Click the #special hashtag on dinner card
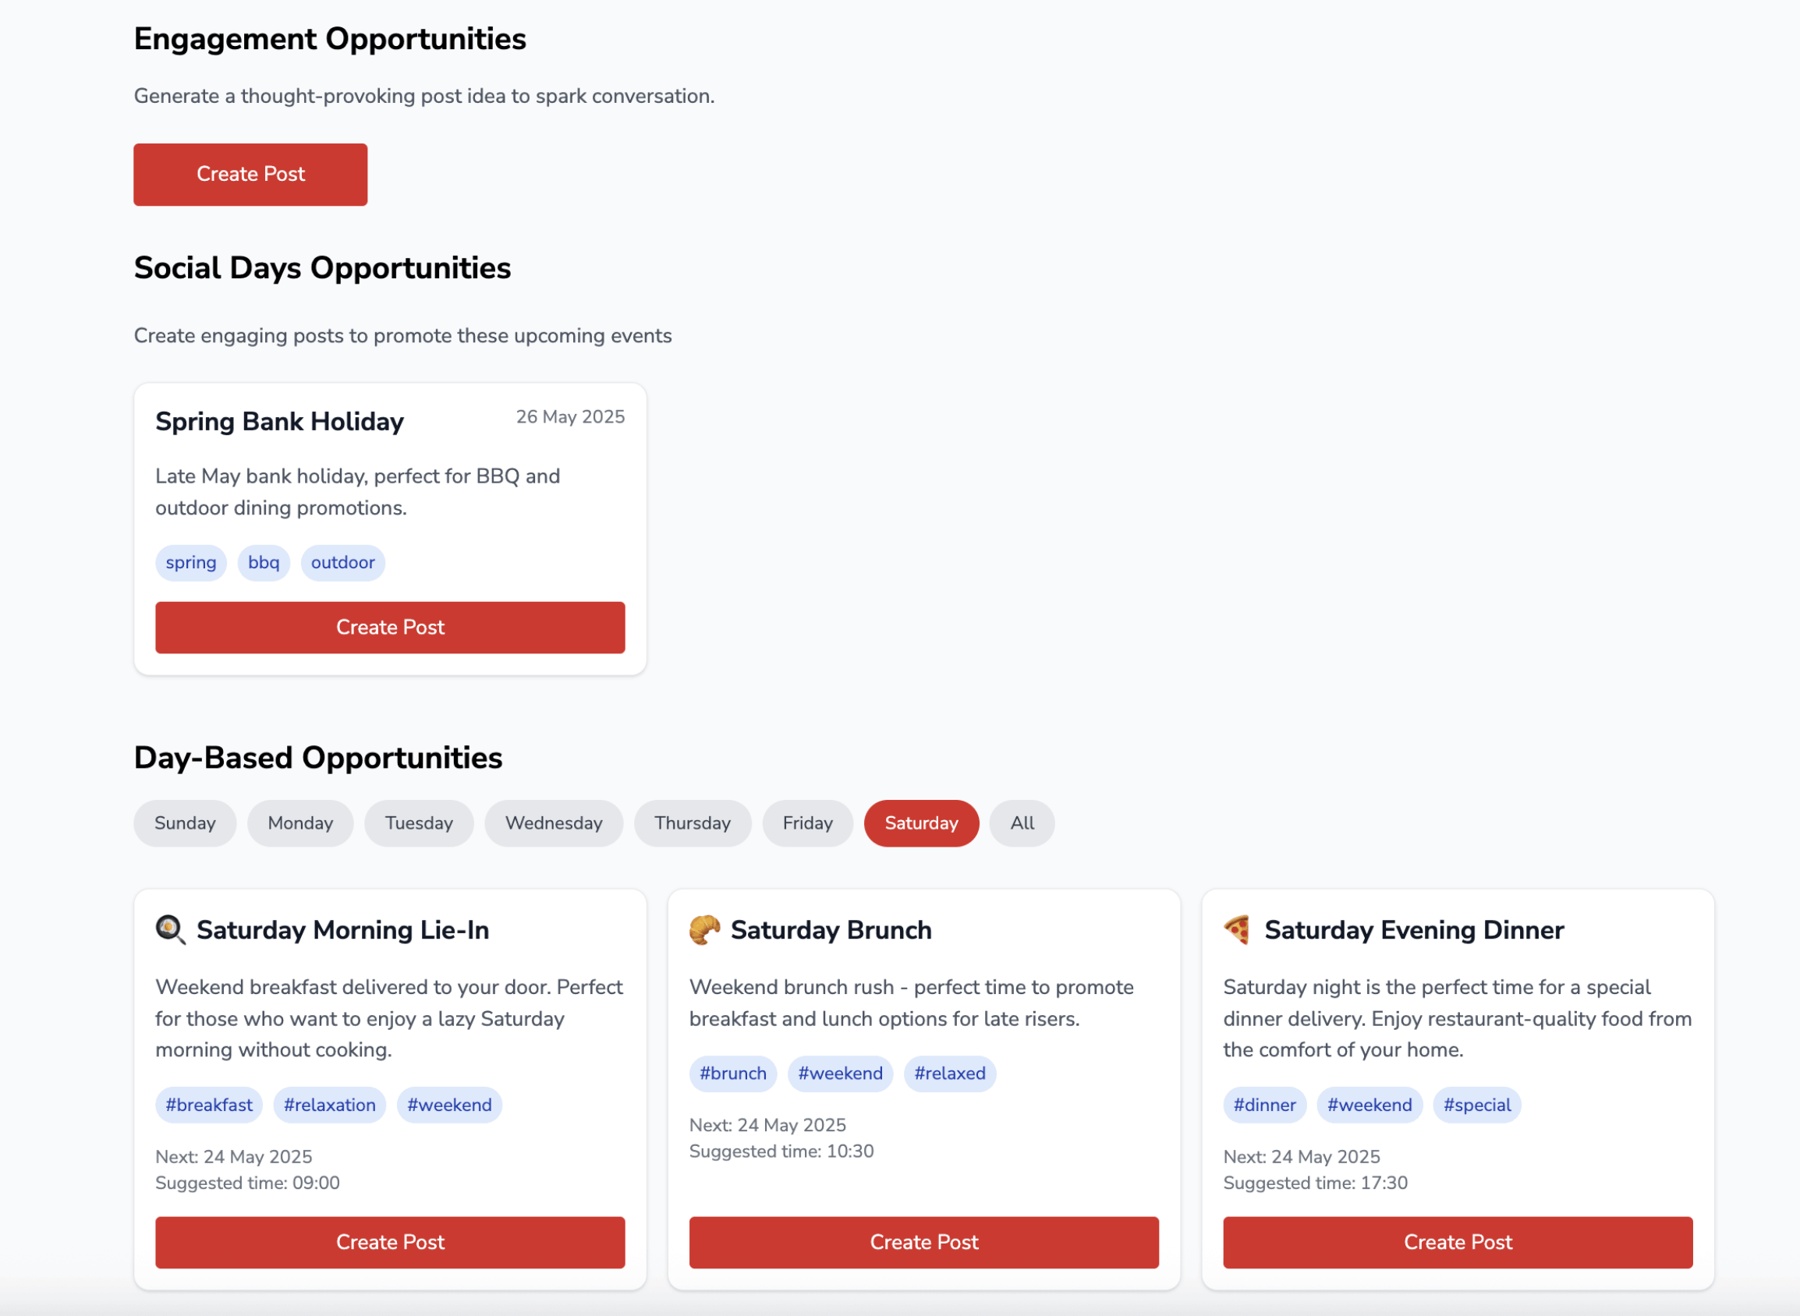The image size is (1800, 1316). point(1476,1105)
